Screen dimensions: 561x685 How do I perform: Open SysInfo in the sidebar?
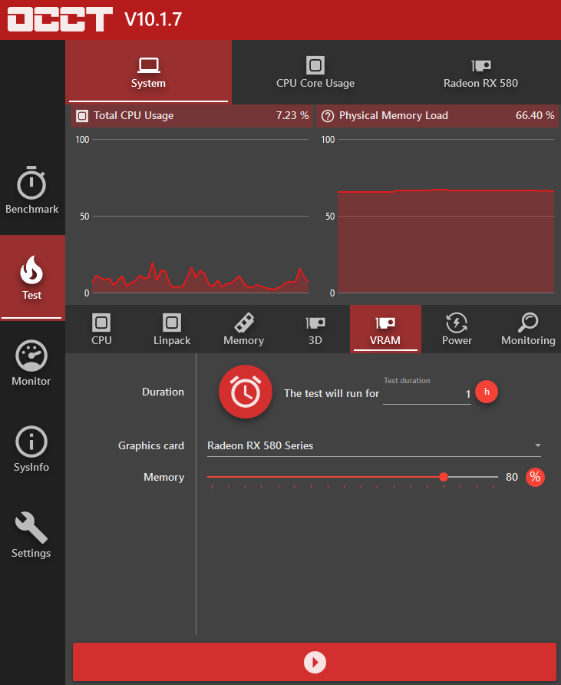tap(32, 449)
